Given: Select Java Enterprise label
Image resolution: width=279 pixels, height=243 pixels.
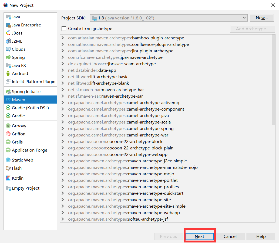Looking at the screenshot, I should [x=26, y=25].
